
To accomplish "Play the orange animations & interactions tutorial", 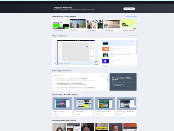I will point(106,49).
